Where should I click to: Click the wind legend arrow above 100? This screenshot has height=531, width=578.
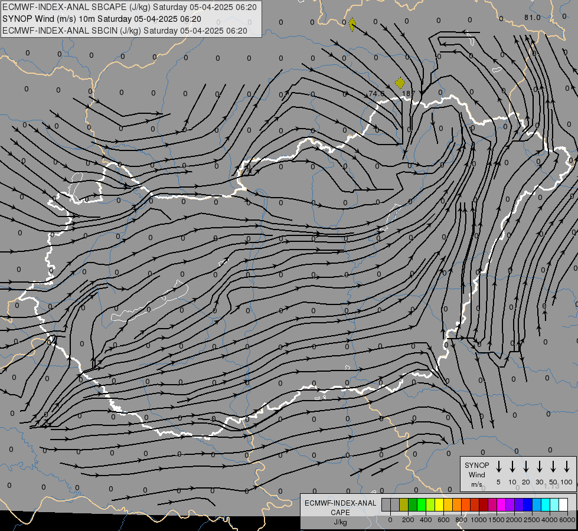tap(567, 467)
